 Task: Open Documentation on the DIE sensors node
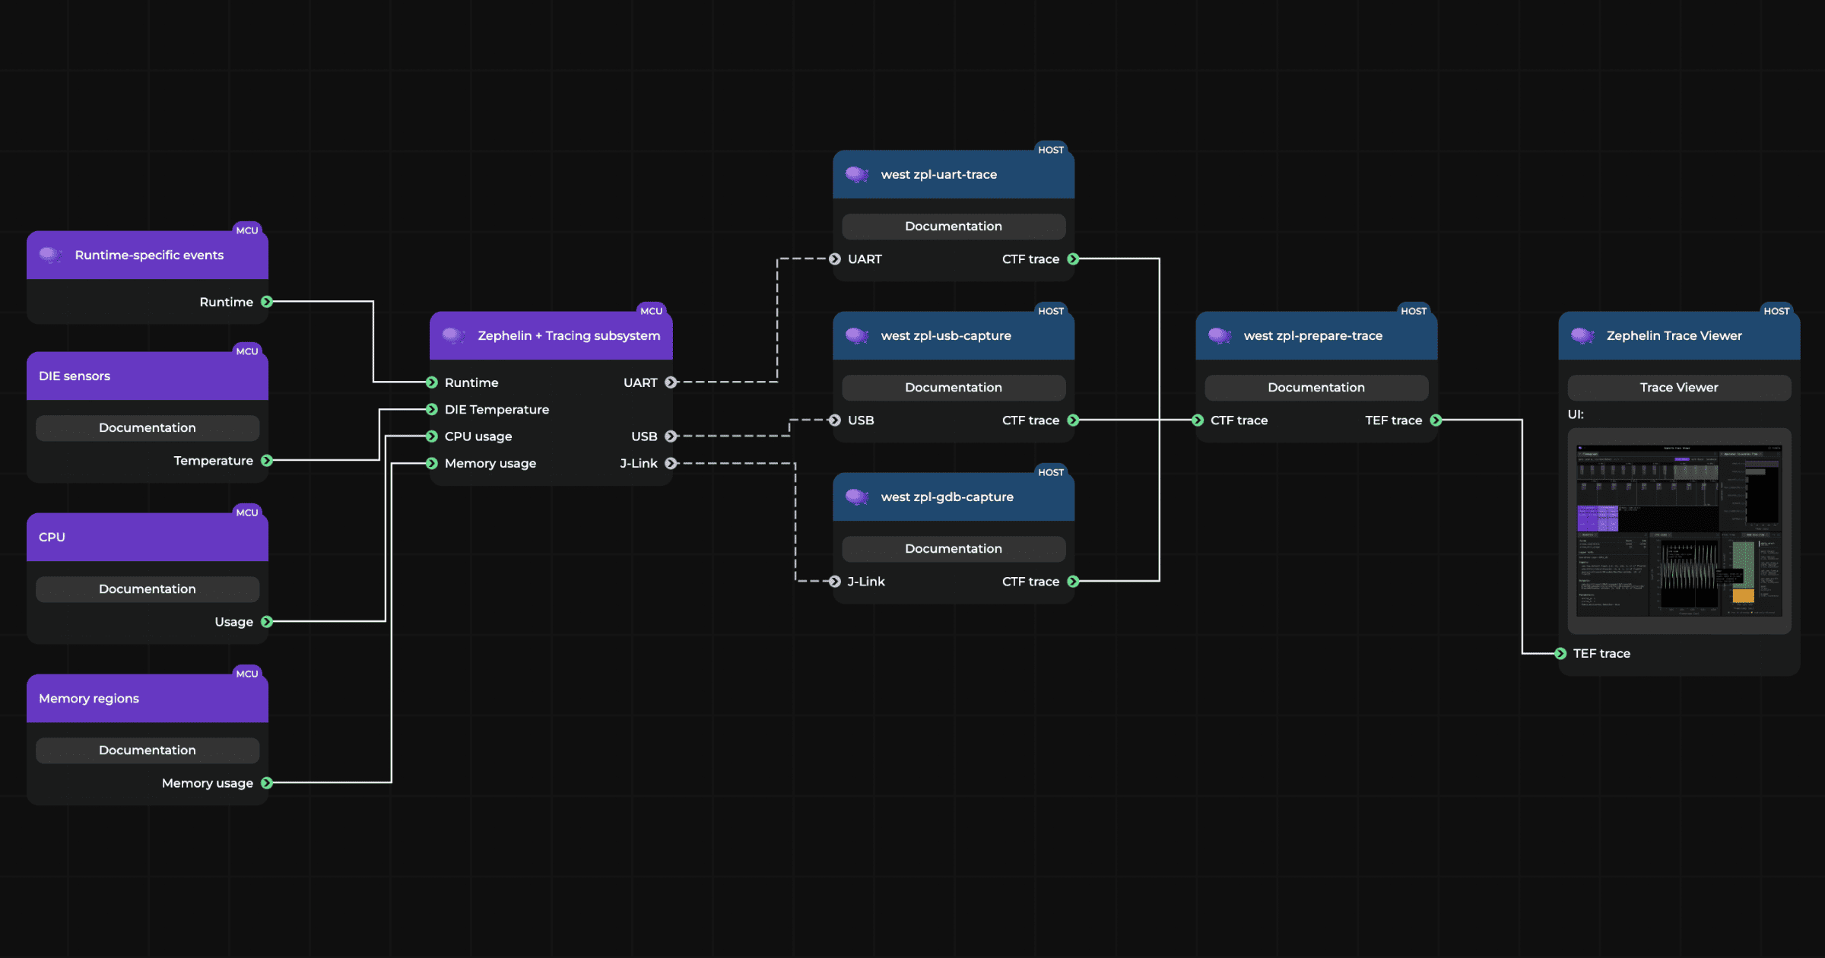(x=147, y=427)
